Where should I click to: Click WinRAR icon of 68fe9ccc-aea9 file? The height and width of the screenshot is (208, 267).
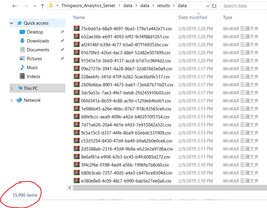(77, 116)
